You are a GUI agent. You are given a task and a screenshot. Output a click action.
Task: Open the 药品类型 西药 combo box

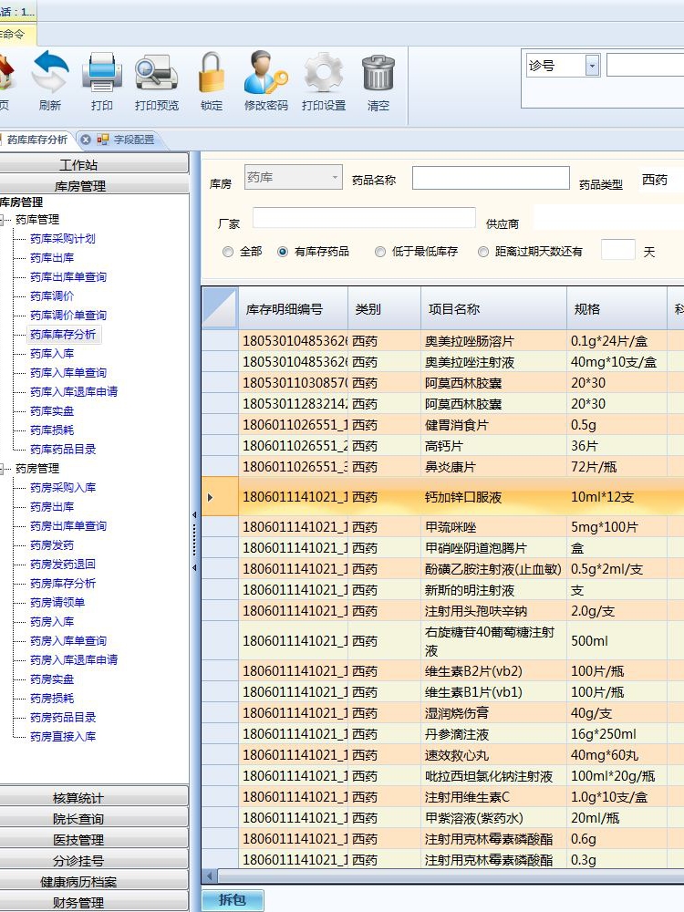(662, 180)
